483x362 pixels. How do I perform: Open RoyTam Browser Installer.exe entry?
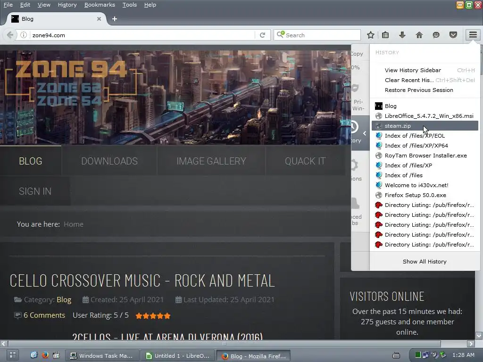[425, 156]
